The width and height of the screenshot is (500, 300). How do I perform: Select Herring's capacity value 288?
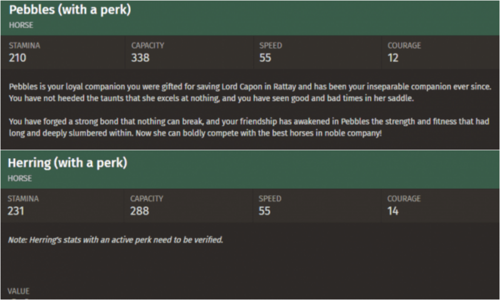[x=139, y=211]
